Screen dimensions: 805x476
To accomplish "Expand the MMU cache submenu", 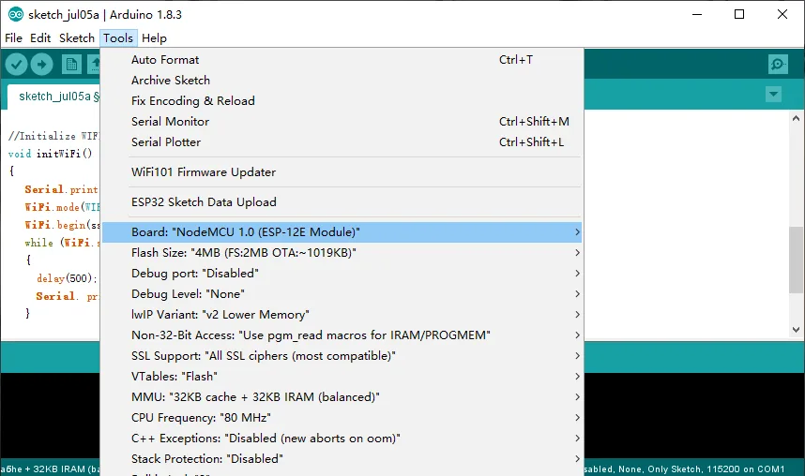I will [342, 397].
